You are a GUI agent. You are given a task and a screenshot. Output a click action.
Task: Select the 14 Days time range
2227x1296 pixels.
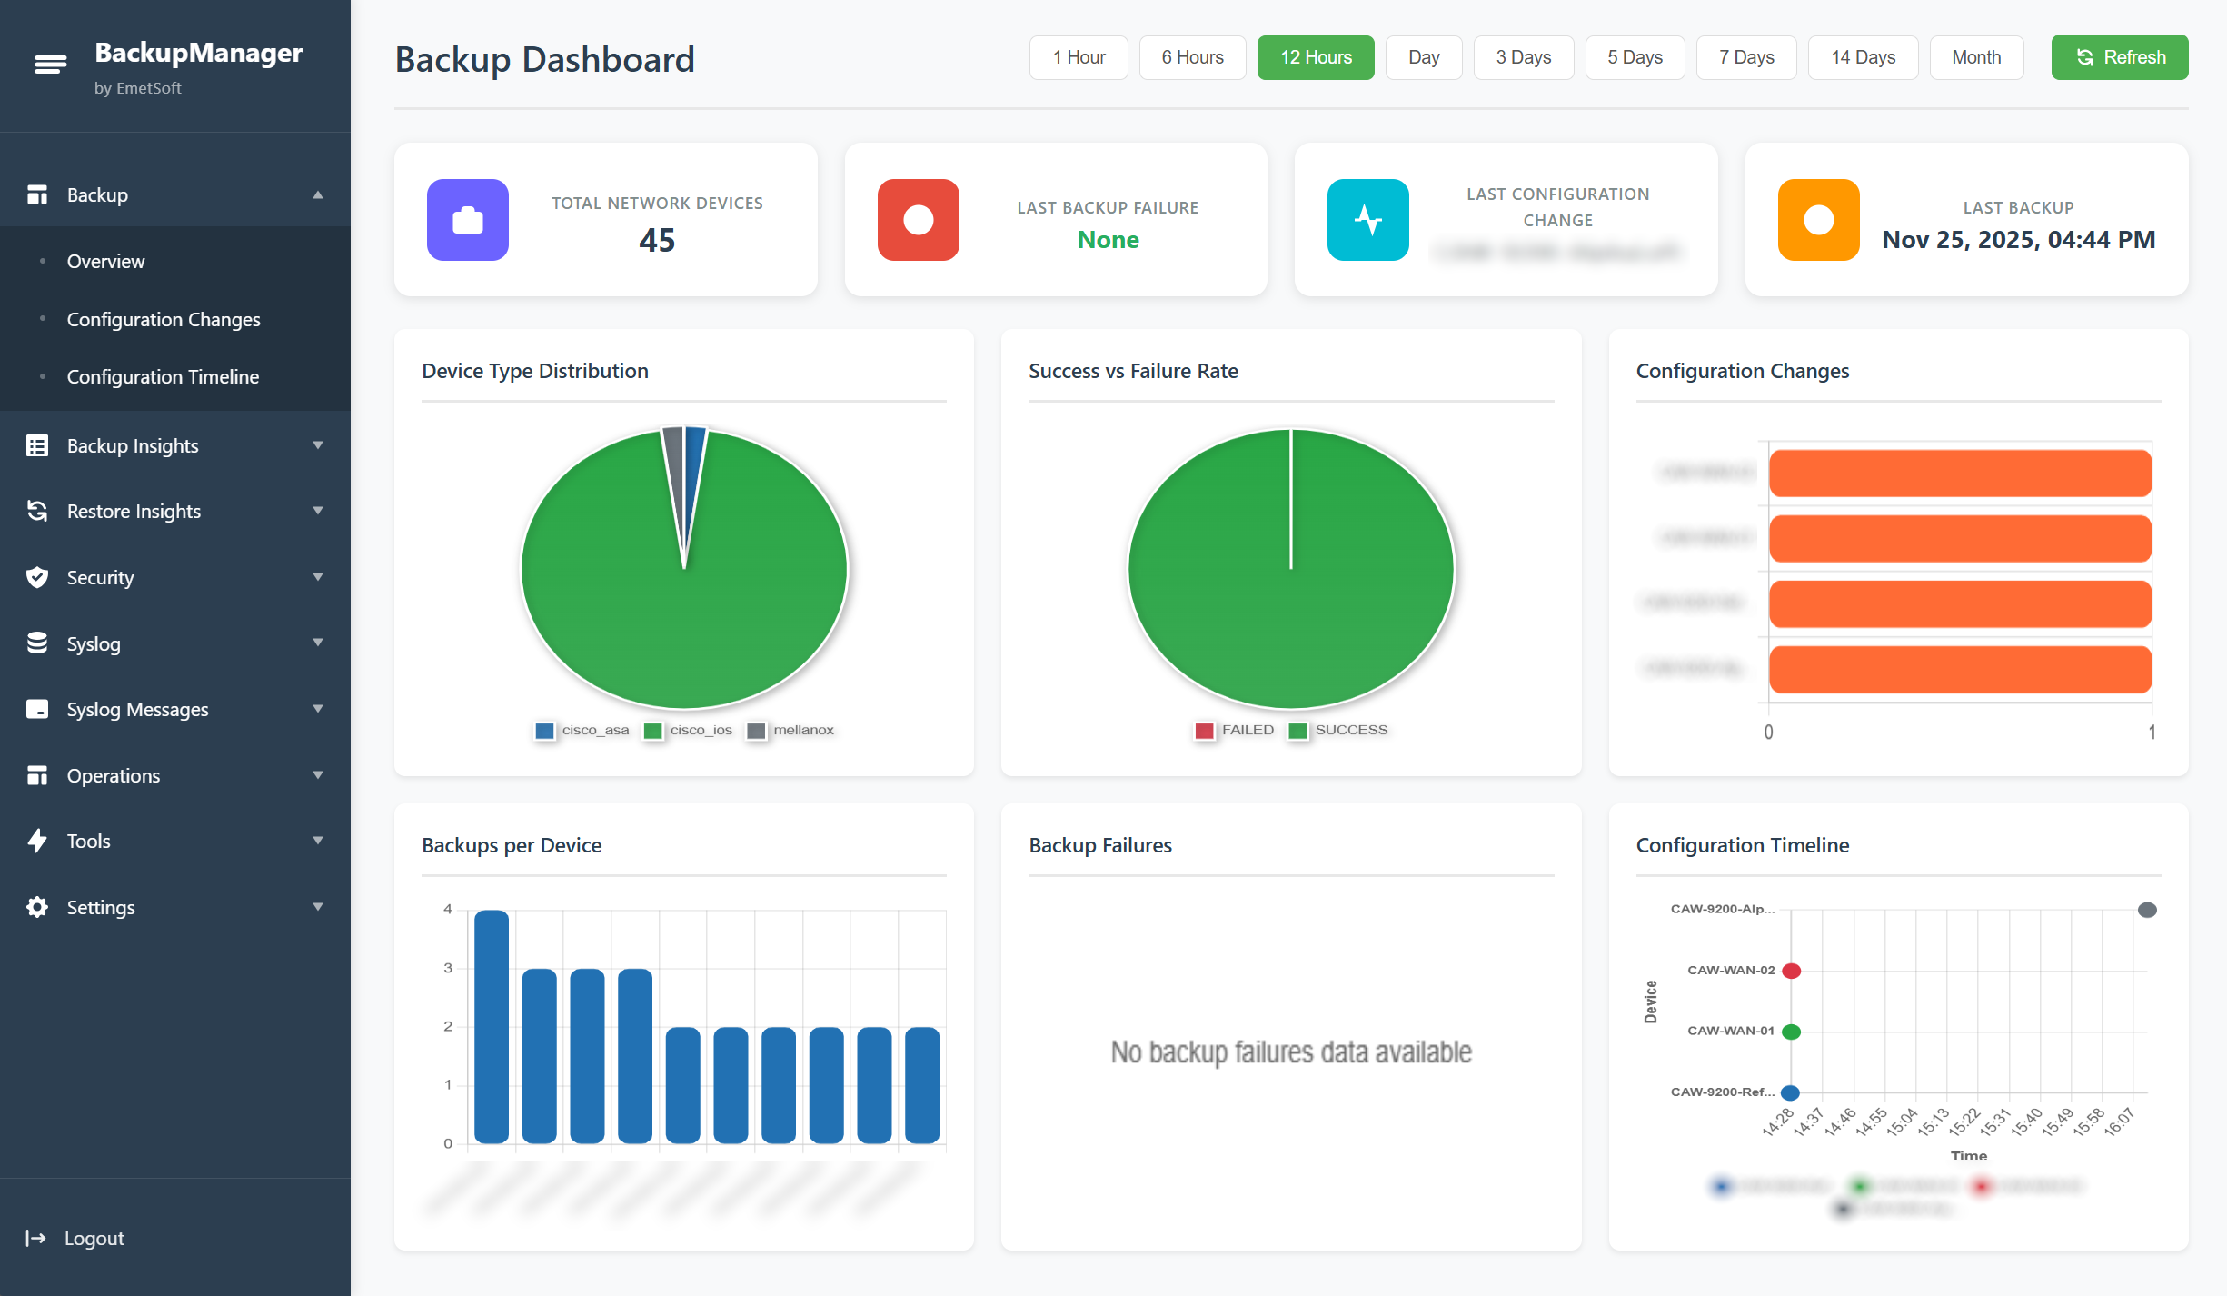1863,57
